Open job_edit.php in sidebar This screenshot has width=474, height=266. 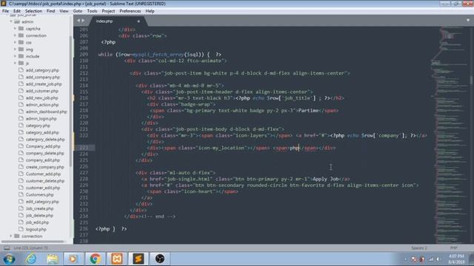point(37,222)
